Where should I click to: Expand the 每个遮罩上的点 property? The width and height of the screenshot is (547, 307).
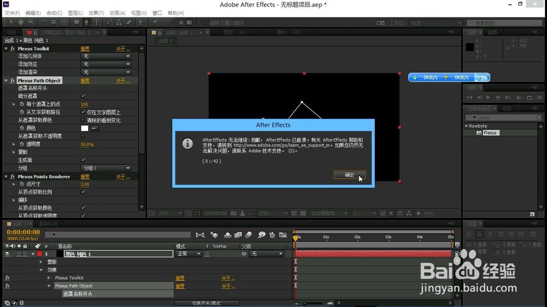pyautogui.click(x=14, y=104)
